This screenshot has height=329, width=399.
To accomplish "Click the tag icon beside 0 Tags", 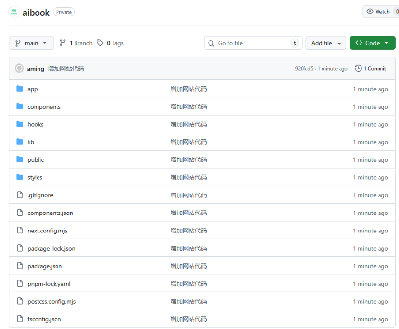I will 100,43.
